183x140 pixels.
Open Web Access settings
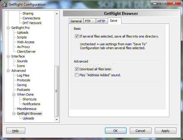point(26,42)
